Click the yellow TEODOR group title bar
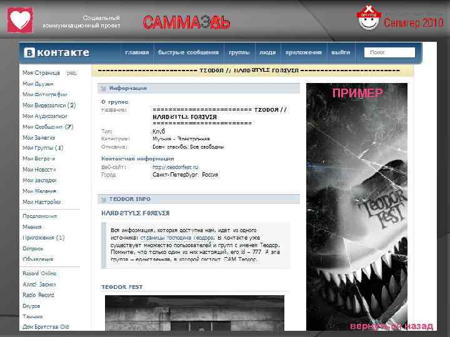450x337 pixels. pos(252,71)
